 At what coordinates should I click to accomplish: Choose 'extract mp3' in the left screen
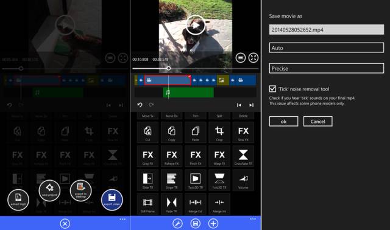pyautogui.click(x=18, y=200)
